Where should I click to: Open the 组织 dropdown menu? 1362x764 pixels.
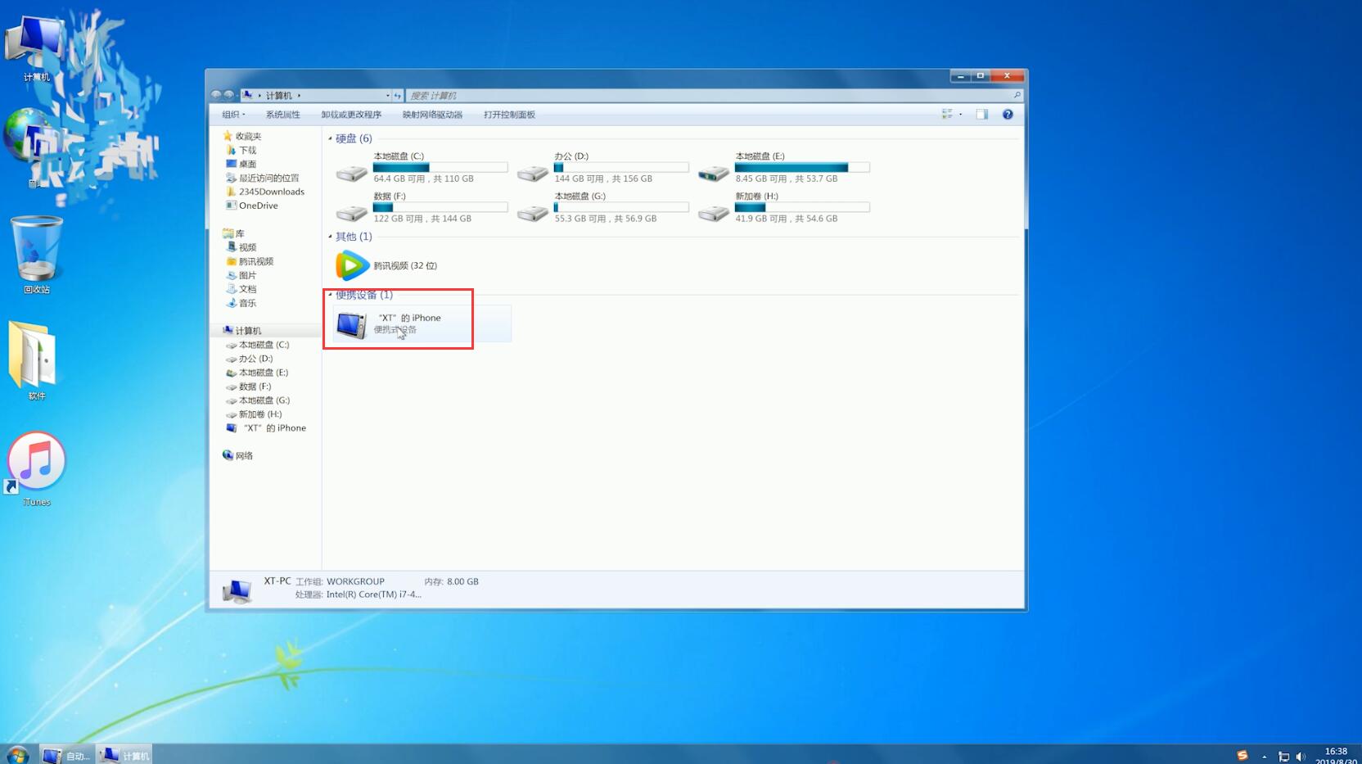(233, 115)
